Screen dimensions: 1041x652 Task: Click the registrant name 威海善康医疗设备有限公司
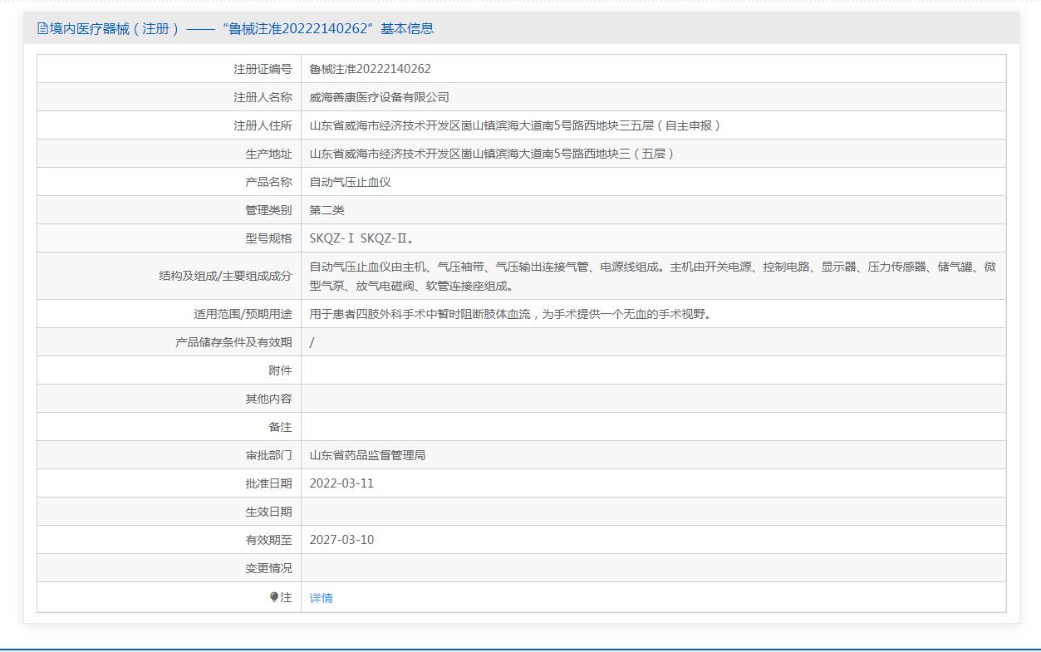[x=379, y=97]
